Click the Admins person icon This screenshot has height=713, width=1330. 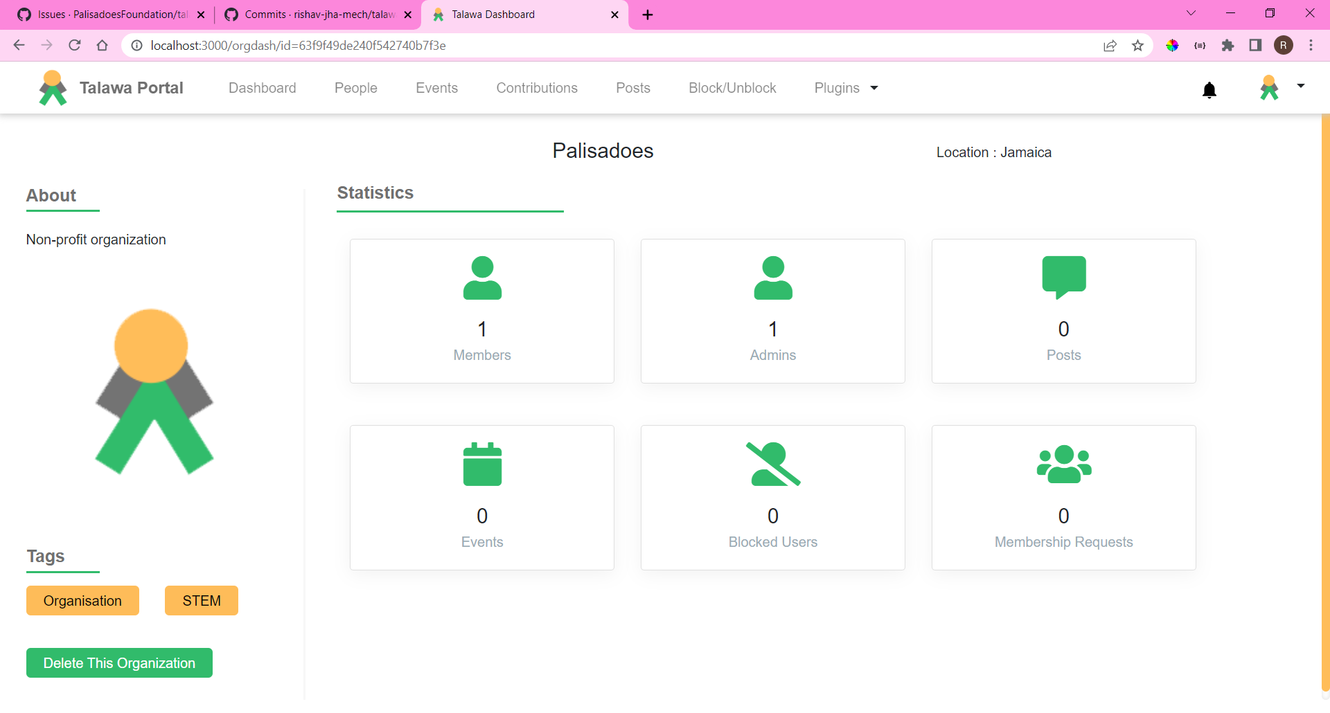pos(773,278)
